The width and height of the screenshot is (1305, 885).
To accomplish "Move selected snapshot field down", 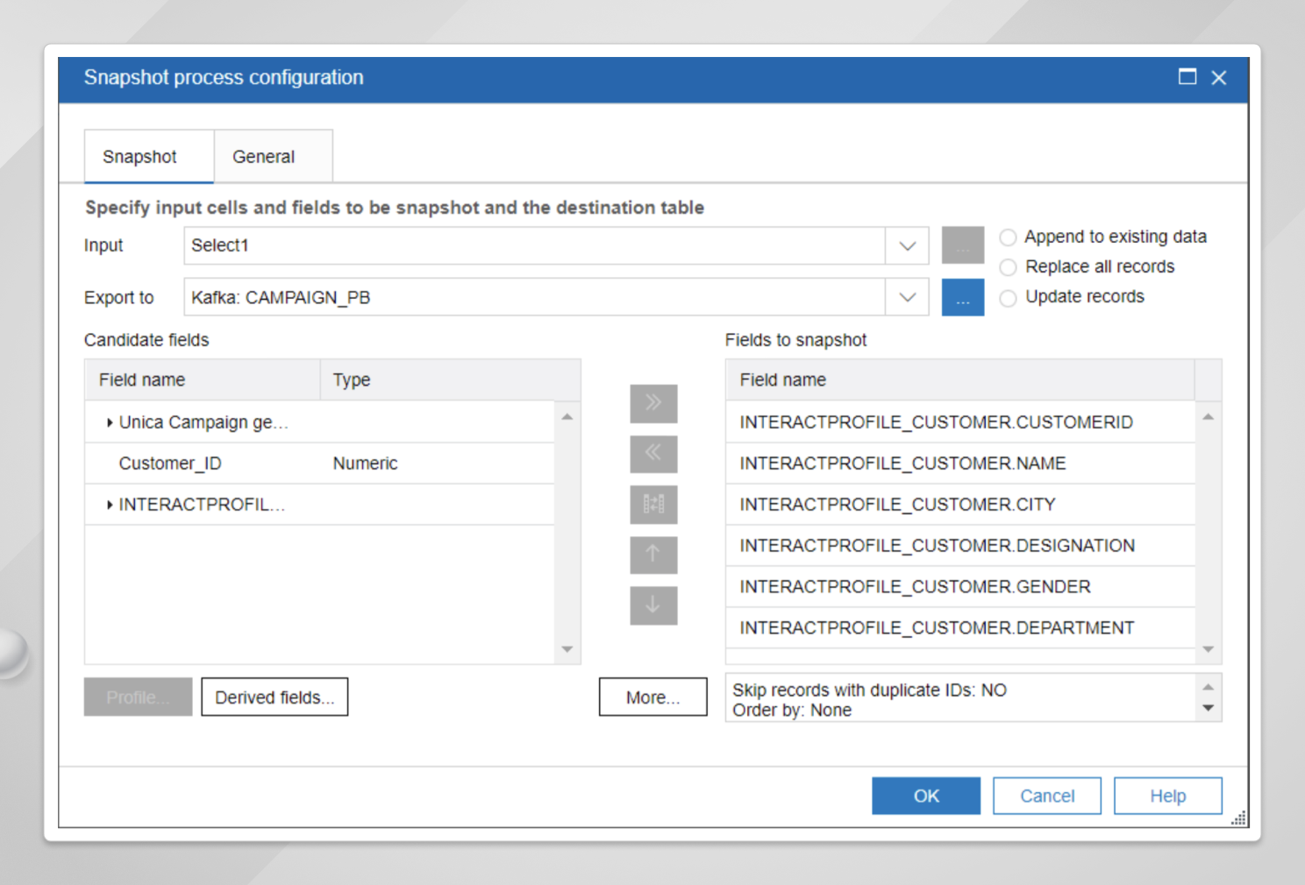I will point(652,605).
